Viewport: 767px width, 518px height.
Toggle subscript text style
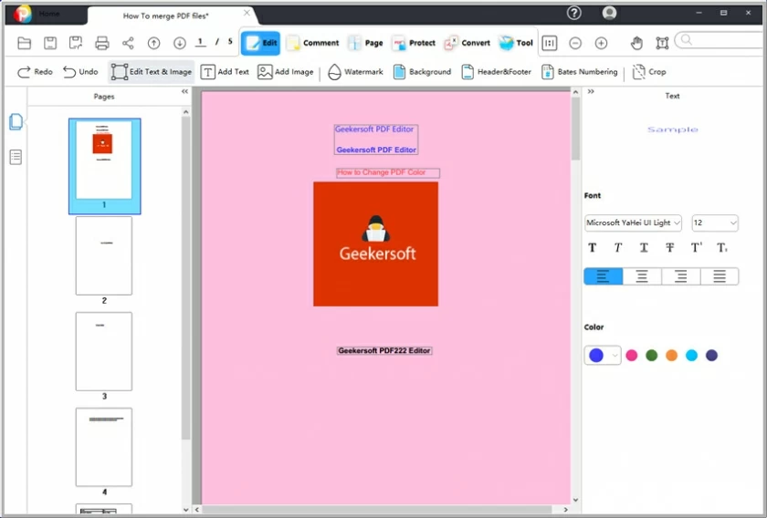(x=722, y=248)
